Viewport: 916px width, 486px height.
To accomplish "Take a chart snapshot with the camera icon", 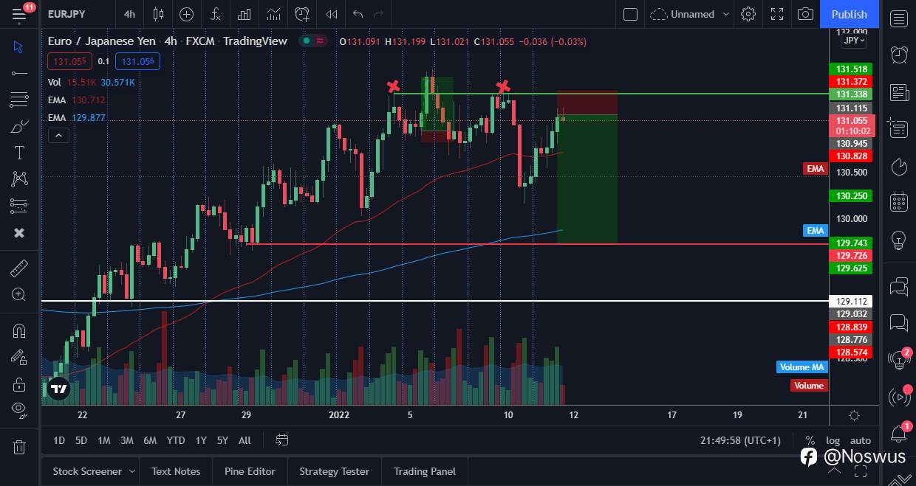I will point(805,14).
